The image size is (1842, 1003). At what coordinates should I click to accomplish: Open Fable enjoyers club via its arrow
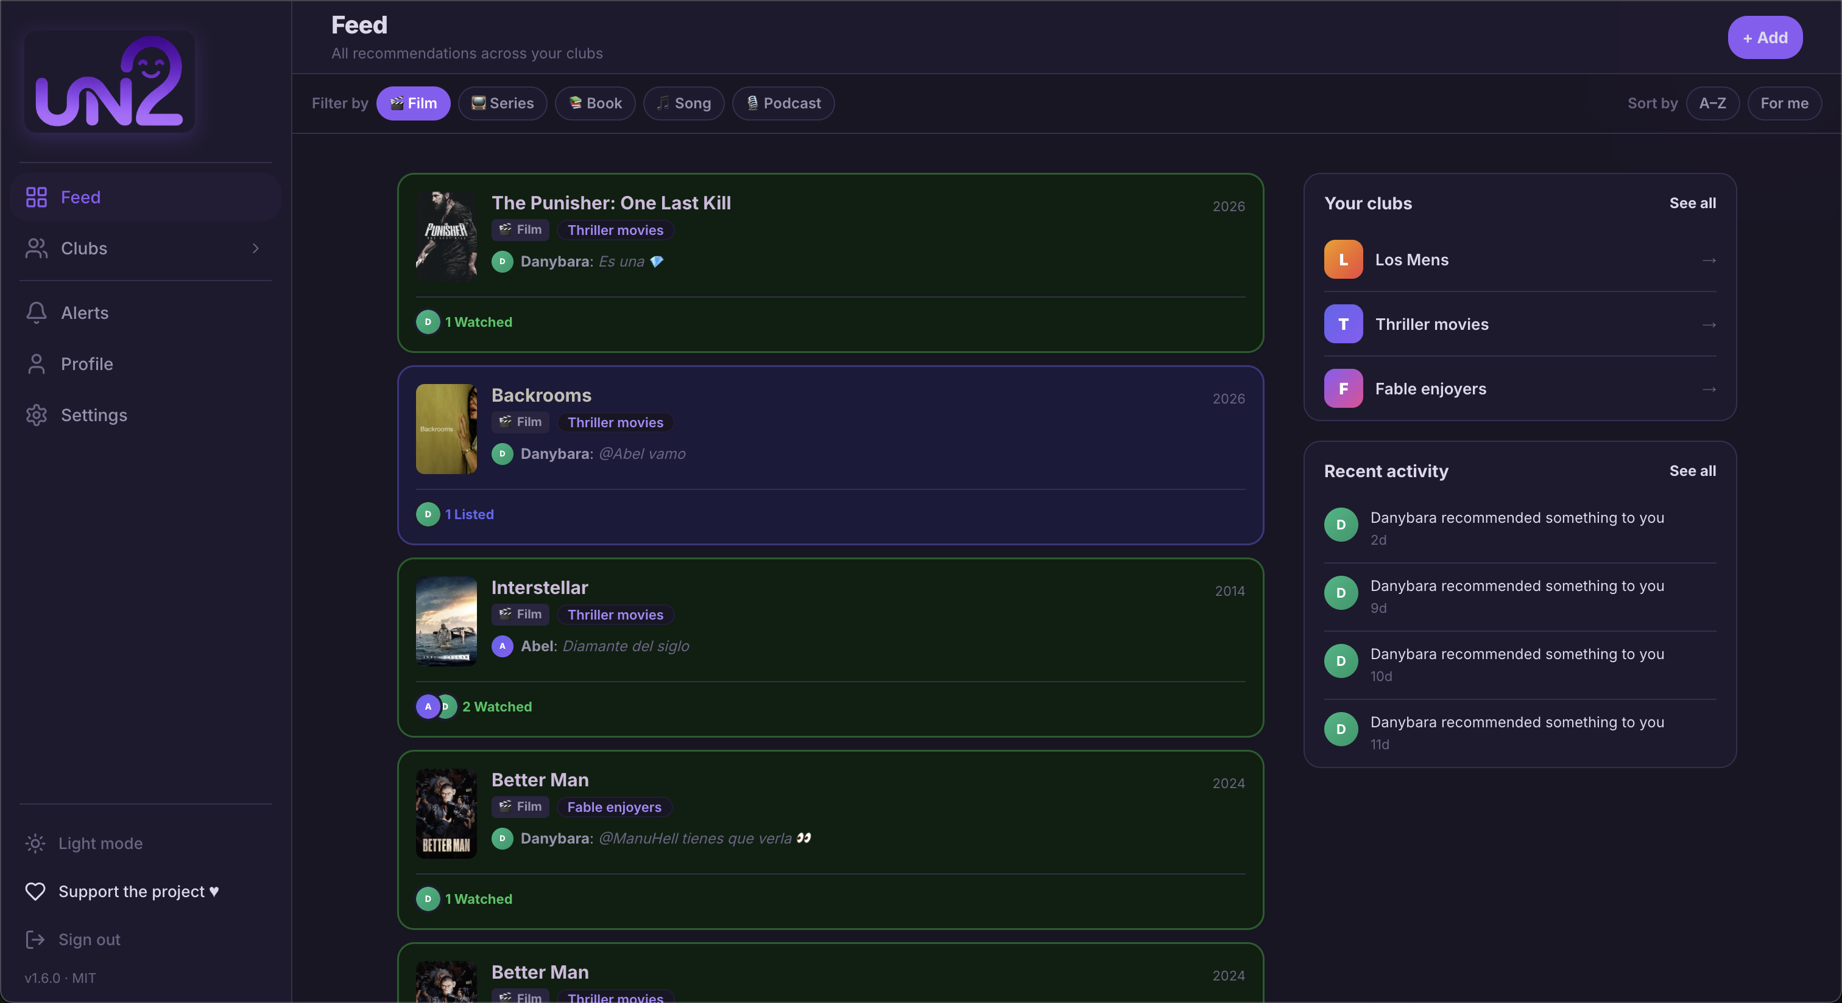(x=1709, y=390)
